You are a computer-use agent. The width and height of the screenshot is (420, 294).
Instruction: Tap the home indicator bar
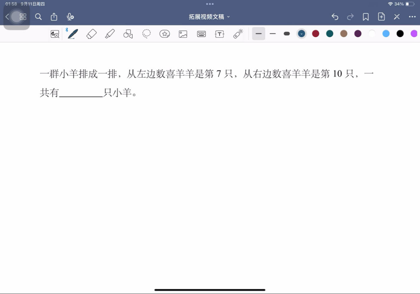tap(210, 290)
